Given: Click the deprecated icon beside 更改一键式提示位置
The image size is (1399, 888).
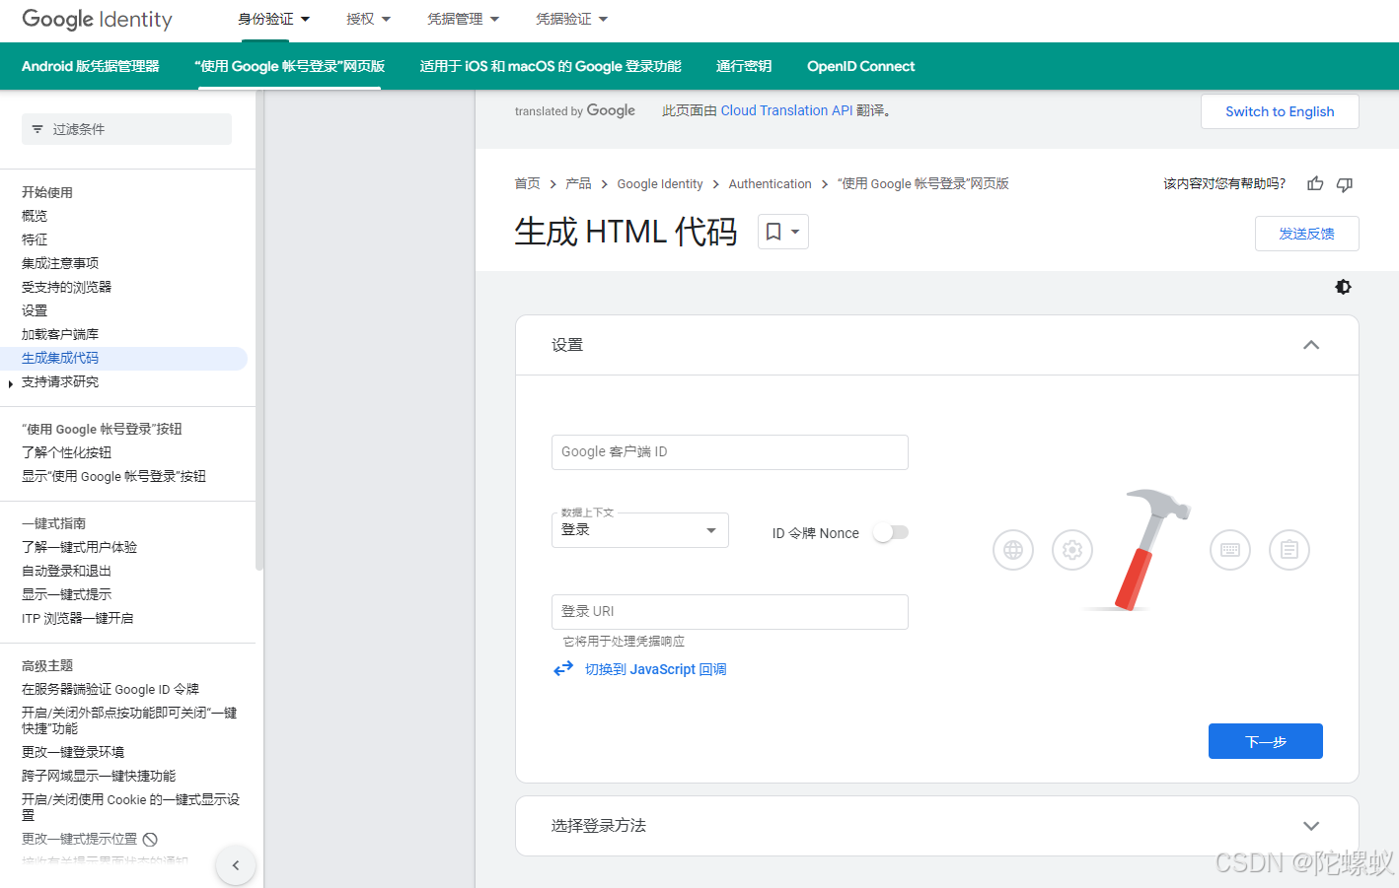Looking at the screenshot, I should (150, 839).
